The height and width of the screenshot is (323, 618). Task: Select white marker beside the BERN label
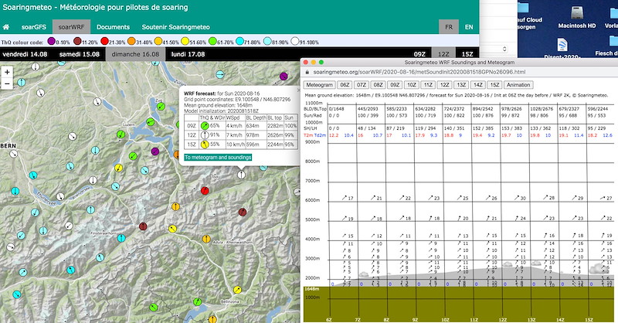pos(13,154)
